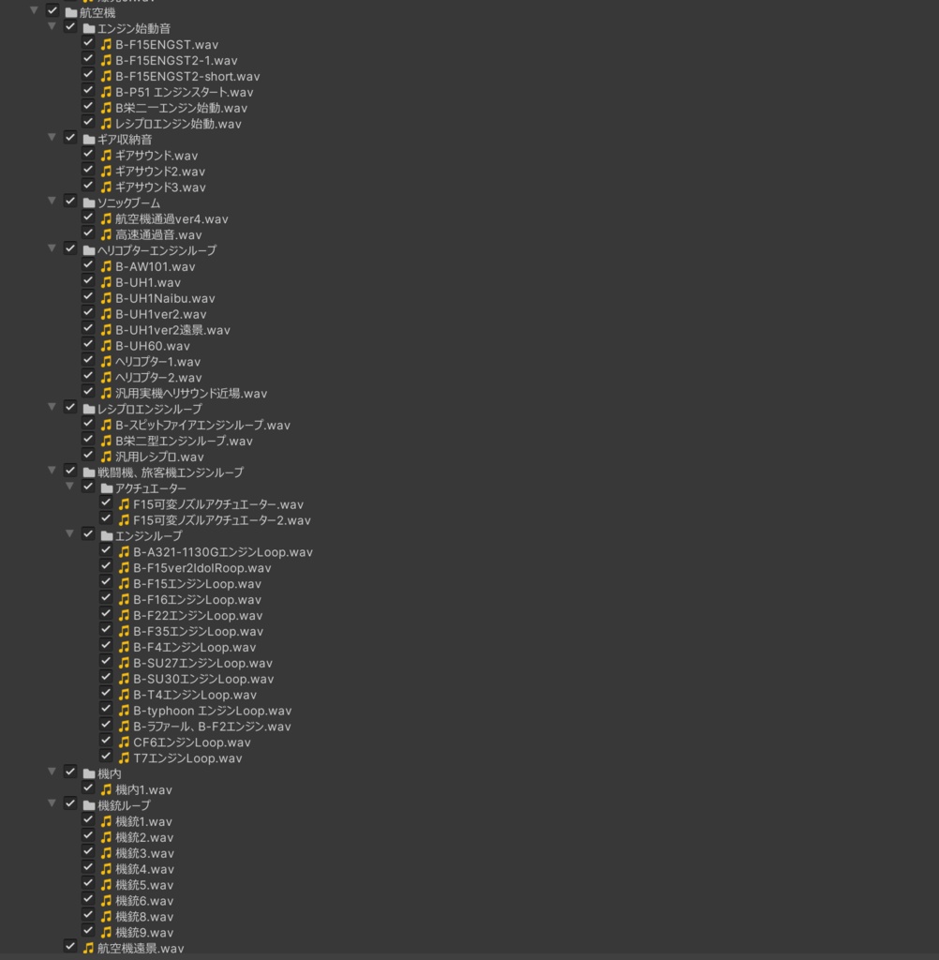Uncheck the 機内 folder checkbox
This screenshot has height=960, width=939.
[x=70, y=772]
